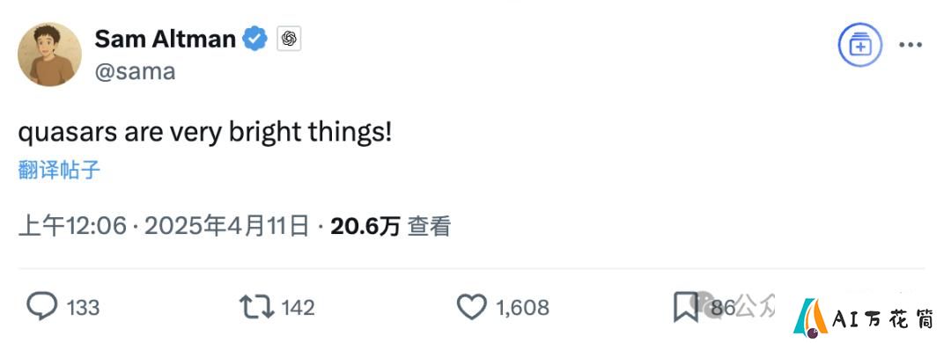The height and width of the screenshot is (343, 951).
Task: Open the 上午12:06 timestamp link
Action: (x=73, y=227)
